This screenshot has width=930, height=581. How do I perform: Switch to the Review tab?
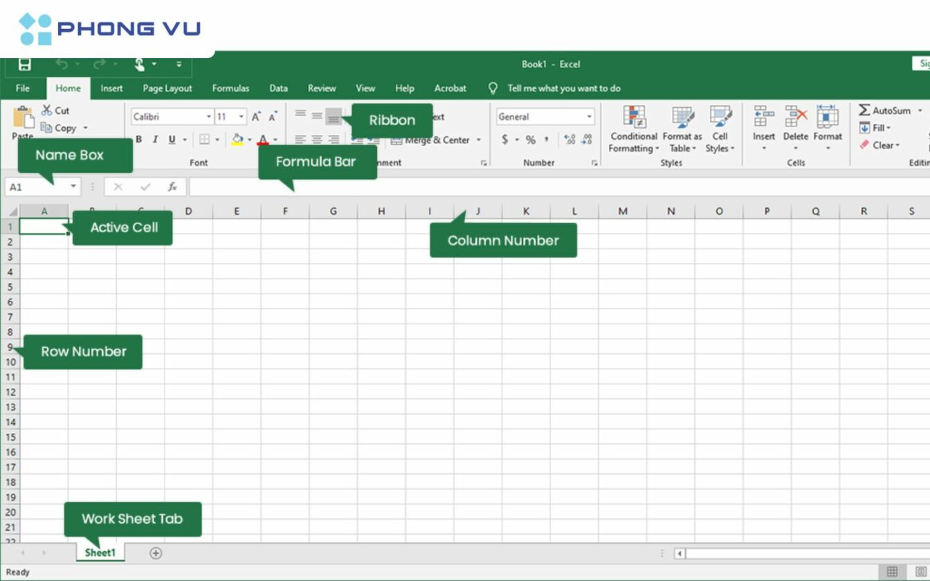pyautogui.click(x=322, y=89)
